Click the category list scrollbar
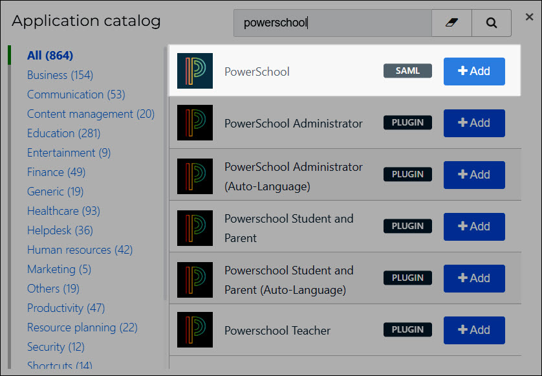 coord(165,173)
